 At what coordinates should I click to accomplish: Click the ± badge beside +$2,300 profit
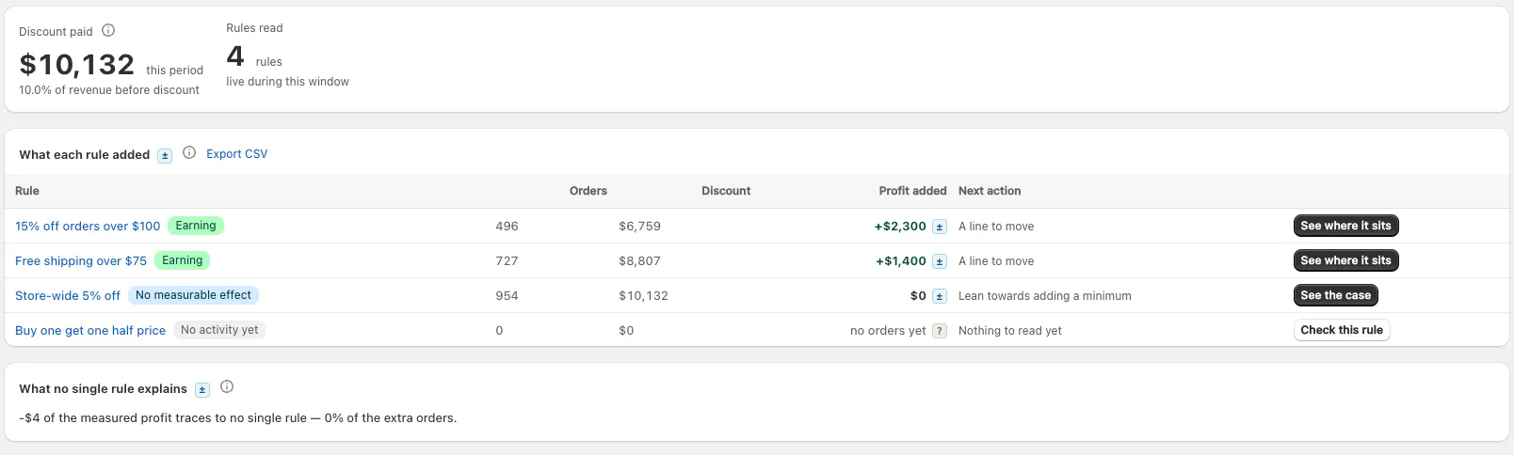940,227
